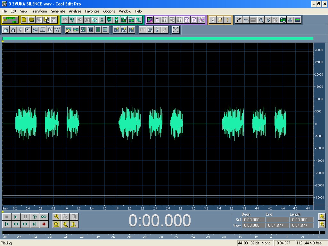
Task: Click the Zoom to Selection magnifier icon
Action: pyautogui.click(x=57, y=224)
